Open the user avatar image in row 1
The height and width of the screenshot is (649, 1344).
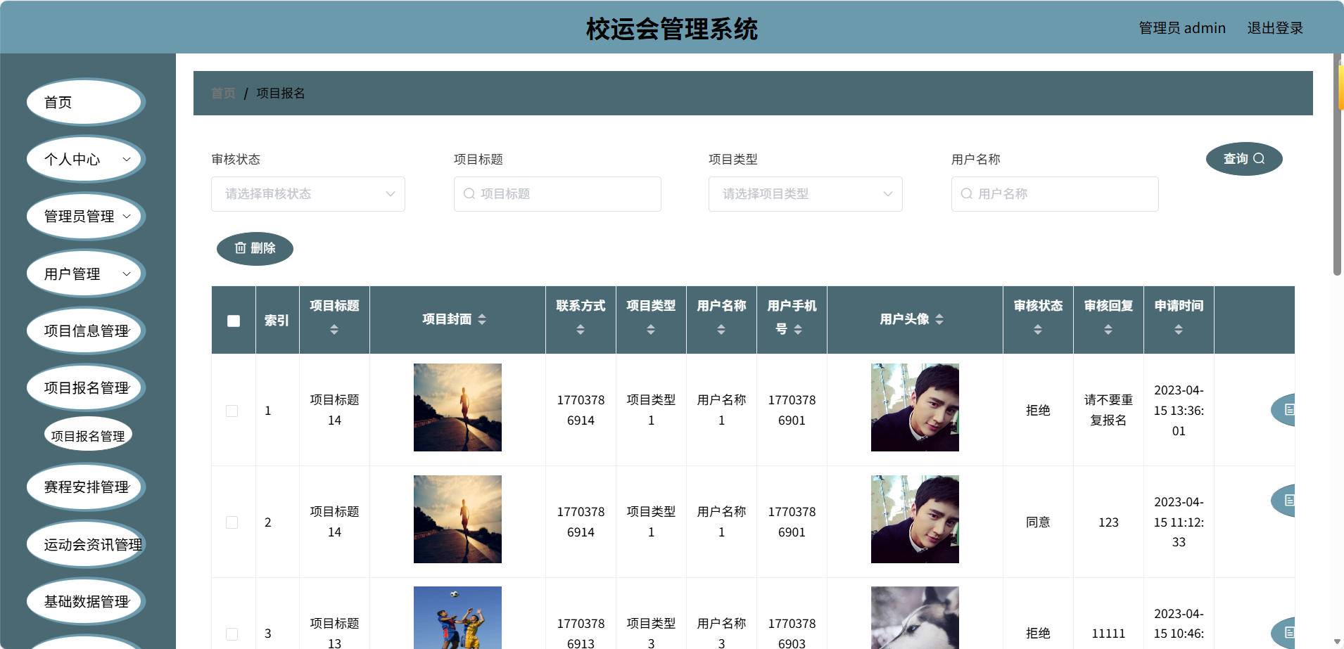click(915, 407)
